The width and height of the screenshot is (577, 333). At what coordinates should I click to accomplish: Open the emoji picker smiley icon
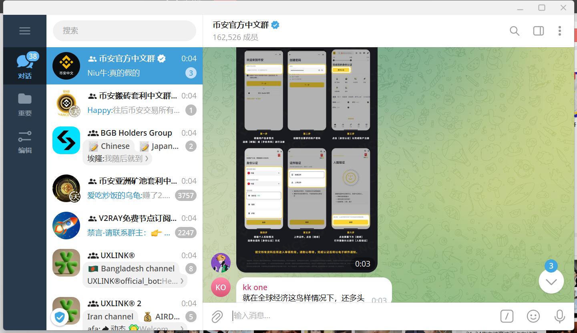pyautogui.click(x=533, y=316)
